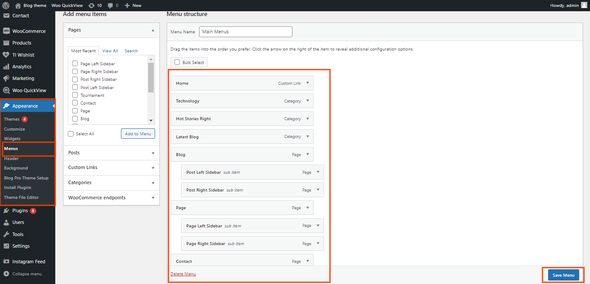Enable the Bulk Select checkbox

click(177, 62)
